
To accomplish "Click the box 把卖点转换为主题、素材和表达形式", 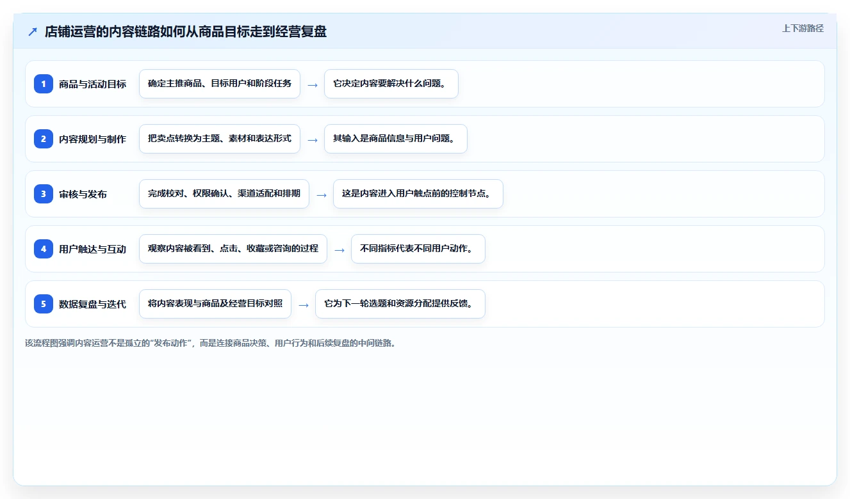I will pos(220,139).
